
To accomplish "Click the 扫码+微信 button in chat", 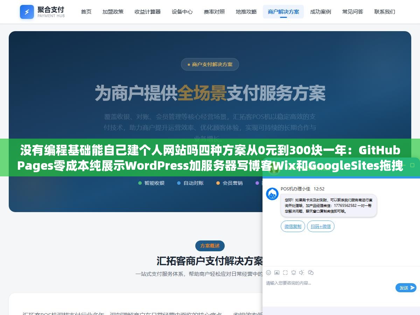I will (321, 226).
